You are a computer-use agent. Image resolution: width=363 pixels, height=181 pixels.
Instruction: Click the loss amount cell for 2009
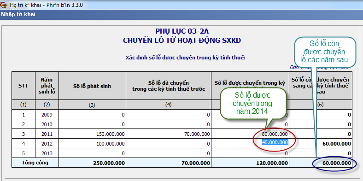pos(93,115)
